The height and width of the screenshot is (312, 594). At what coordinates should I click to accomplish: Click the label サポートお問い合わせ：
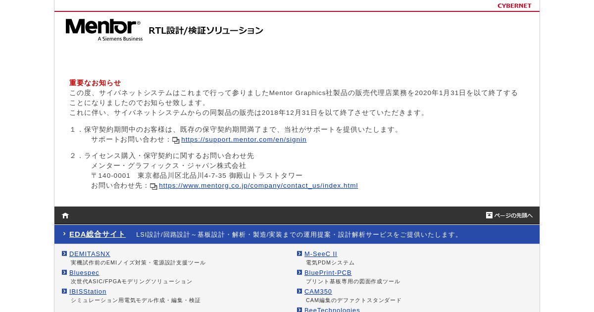click(131, 140)
